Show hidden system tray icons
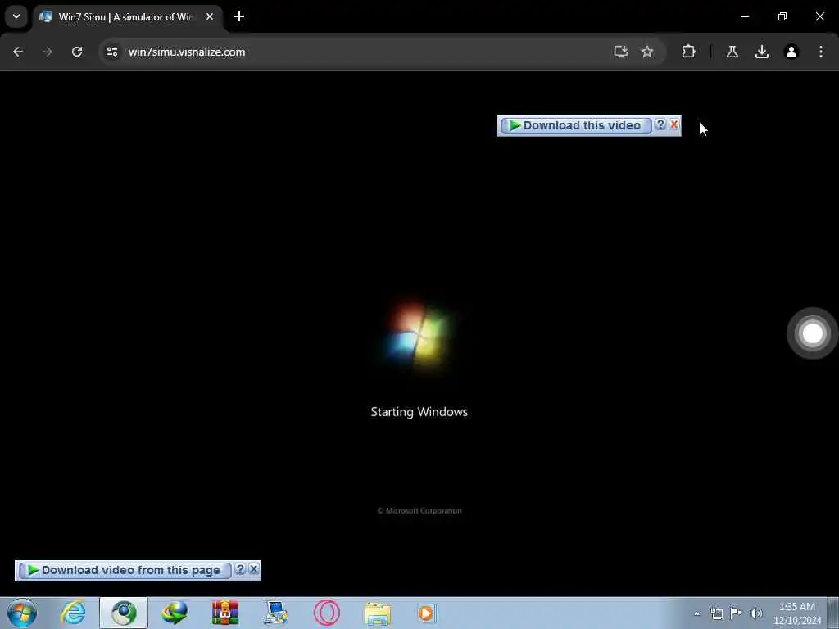Screen dimensions: 839x629 696,613
